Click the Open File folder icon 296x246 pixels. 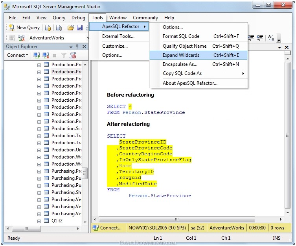coord(71,28)
